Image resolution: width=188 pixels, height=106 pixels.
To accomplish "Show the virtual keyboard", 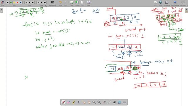I will tap(125, 102).
